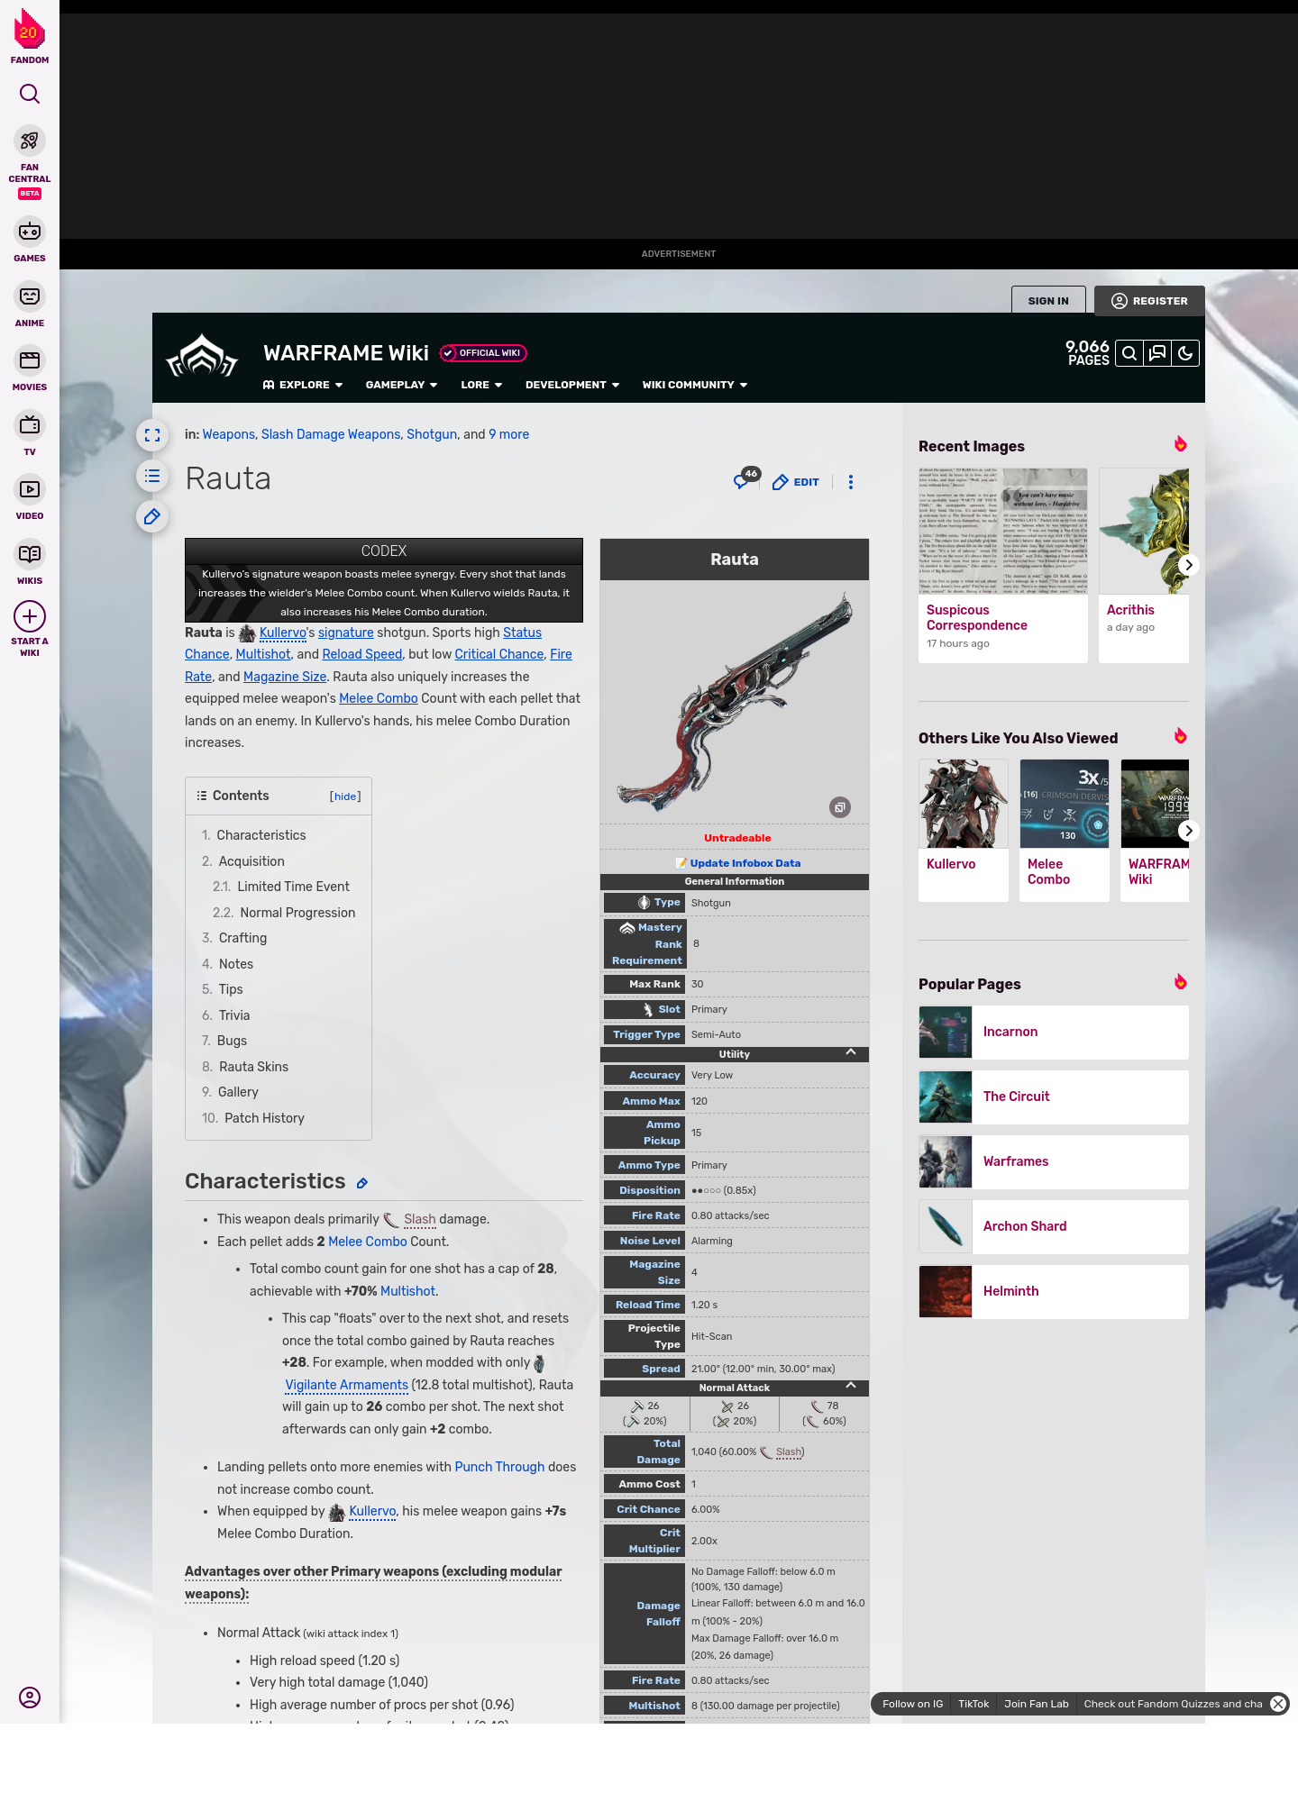The image size is (1298, 1802).
Task: Open The Circuit popular page
Action: pyautogui.click(x=1054, y=1097)
